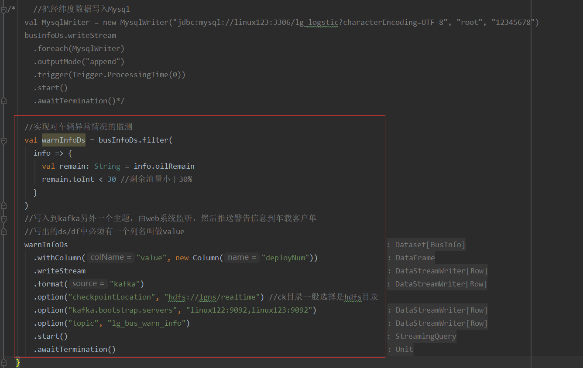Screen dimensions: 583x368
Task: Click 'busInfoDs.writeStream' in the commented block
Action: [x=70, y=35]
